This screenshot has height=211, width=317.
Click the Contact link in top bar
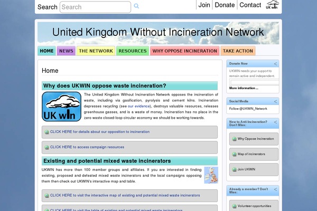(250, 5)
